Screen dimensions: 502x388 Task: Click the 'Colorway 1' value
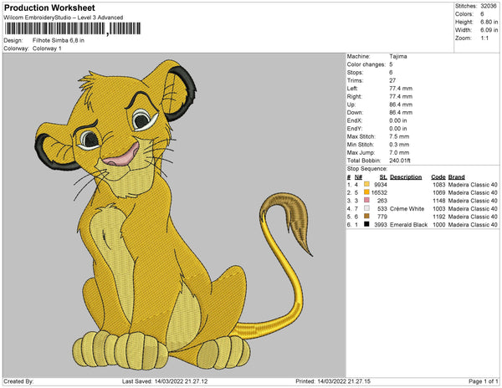[47, 48]
